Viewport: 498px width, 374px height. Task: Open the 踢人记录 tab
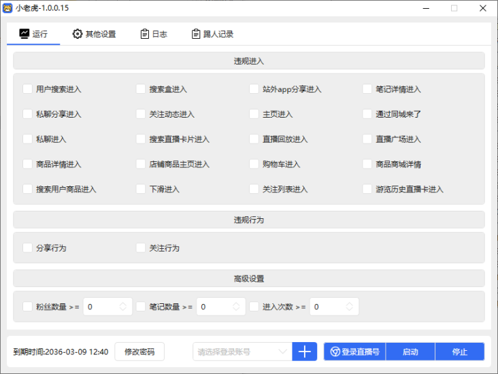pos(212,33)
